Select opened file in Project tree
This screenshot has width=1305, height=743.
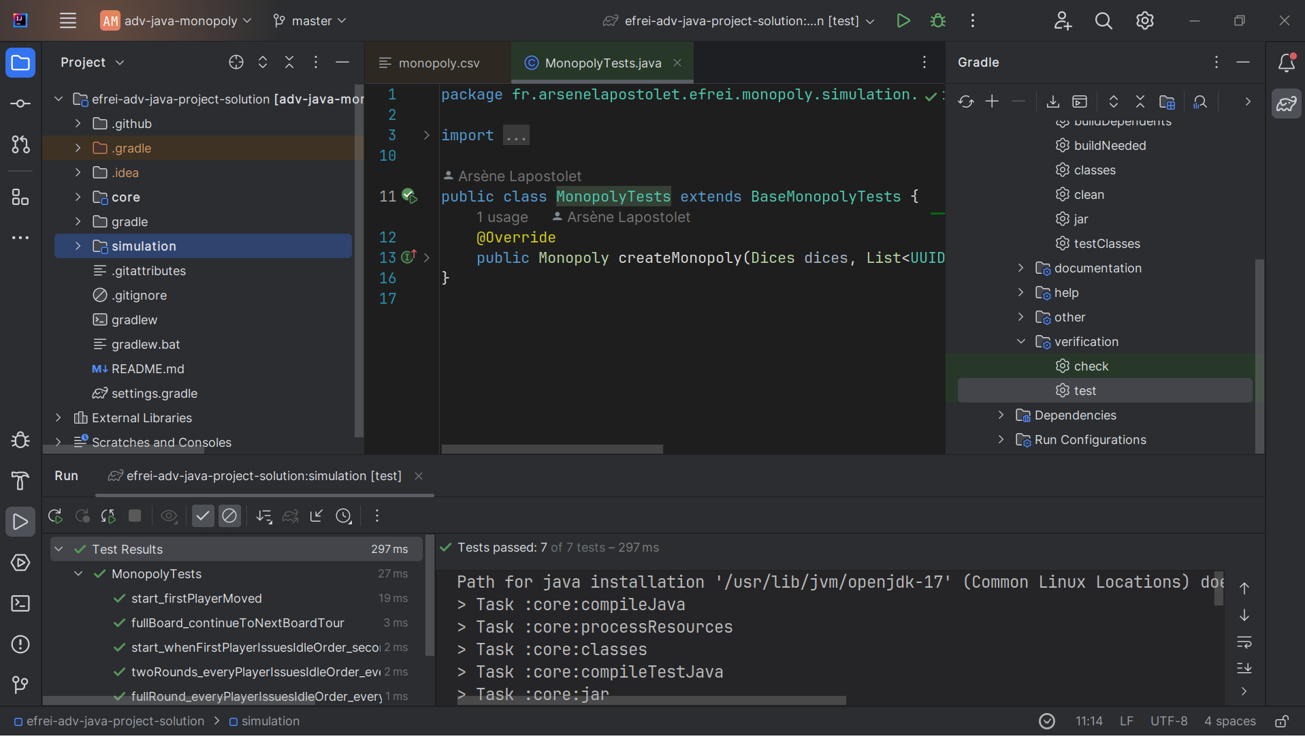coord(236,63)
